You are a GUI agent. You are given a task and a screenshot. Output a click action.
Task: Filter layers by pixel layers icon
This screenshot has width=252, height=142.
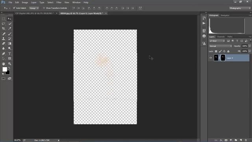[228, 41]
